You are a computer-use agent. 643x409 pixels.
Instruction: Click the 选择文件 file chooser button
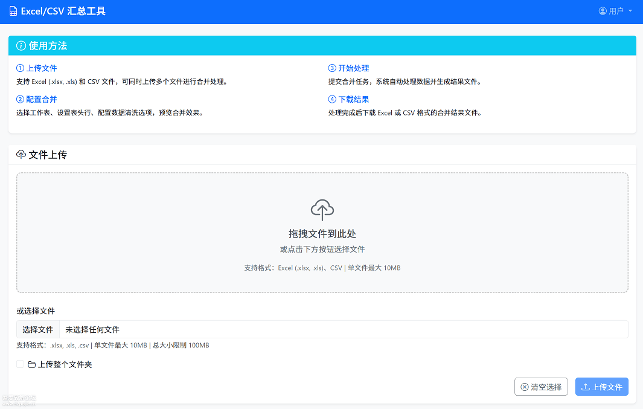pos(38,329)
